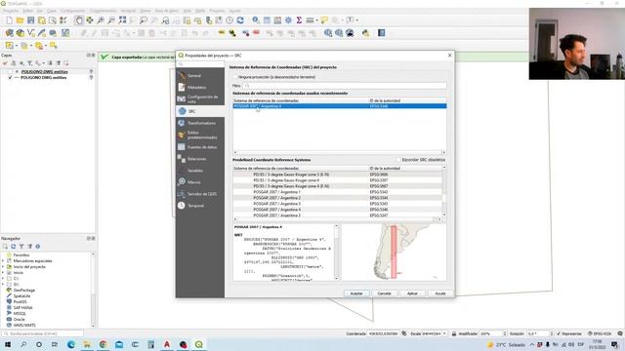625x351 pixels.
Task: Click the New GeoPackage Layer icon
Action: click(x=20, y=33)
